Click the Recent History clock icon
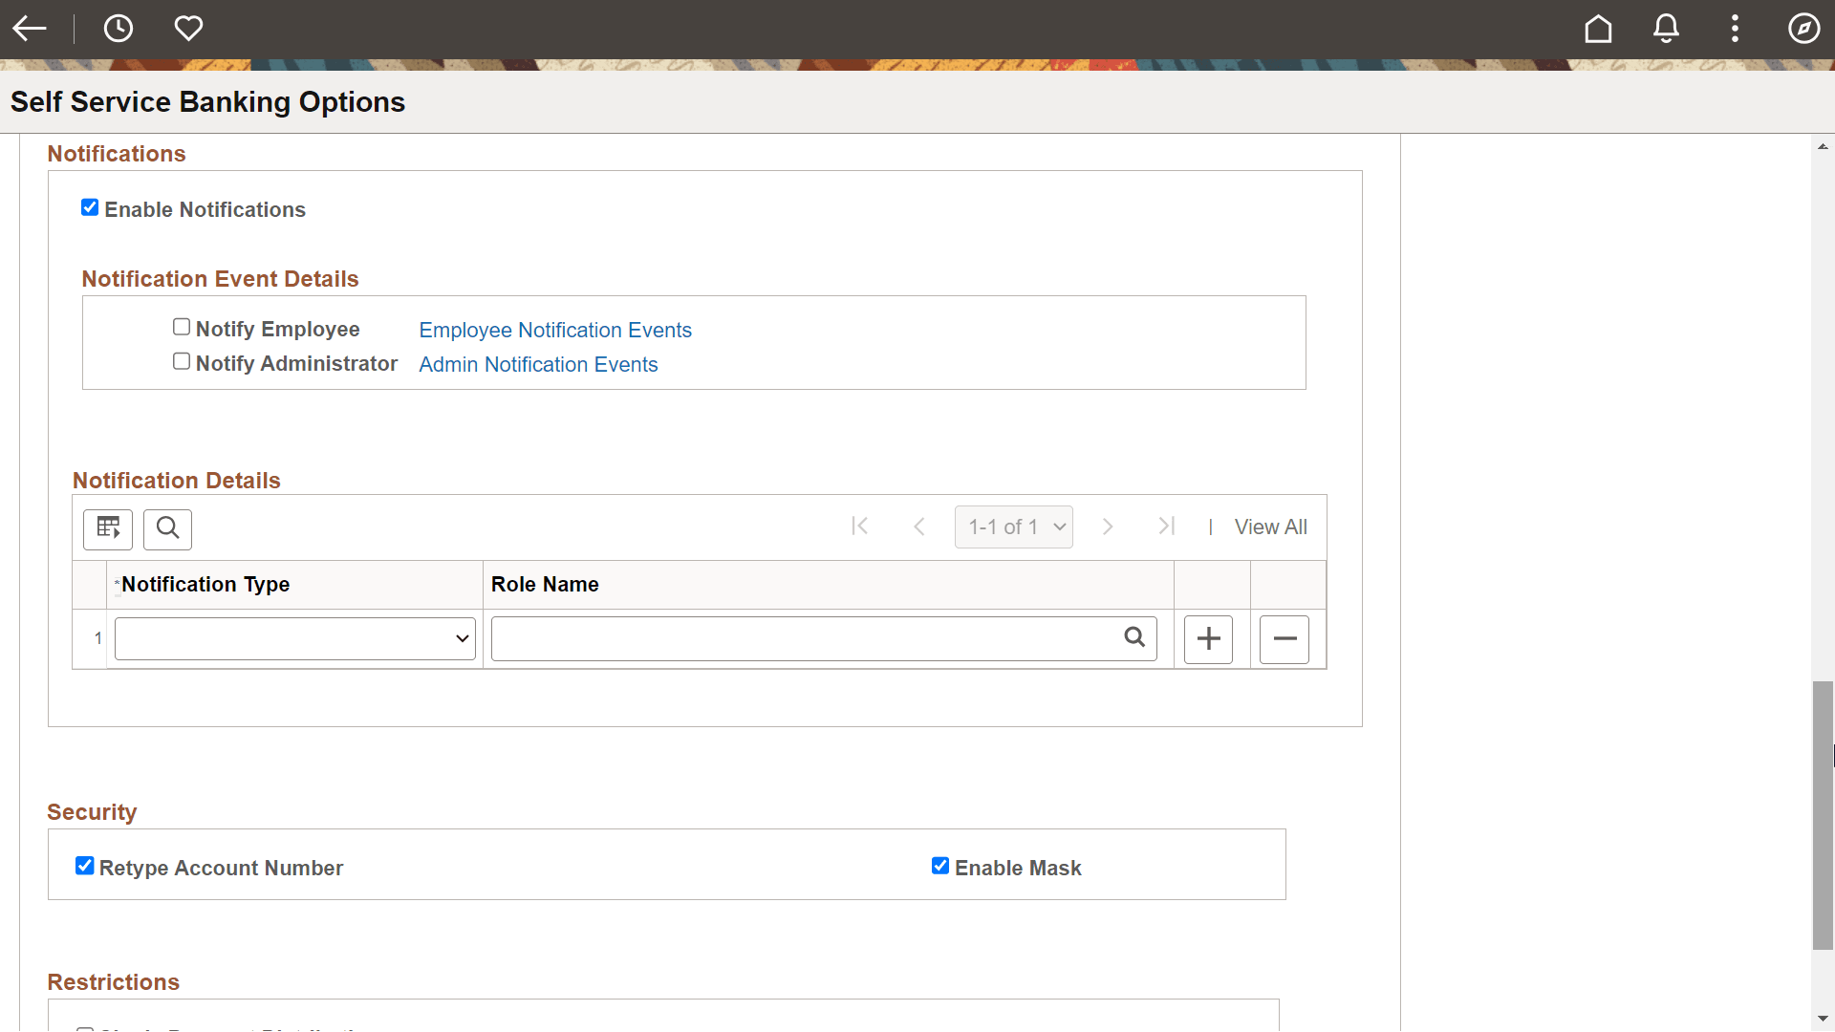Viewport: 1835px width, 1032px height. click(118, 28)
